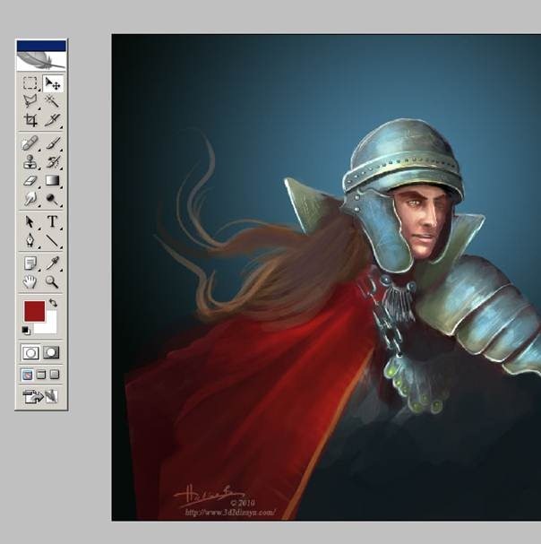The width and height of the screenshot is (541, 544).
Task: Jump to ImageReady
Action: (41, 396)
